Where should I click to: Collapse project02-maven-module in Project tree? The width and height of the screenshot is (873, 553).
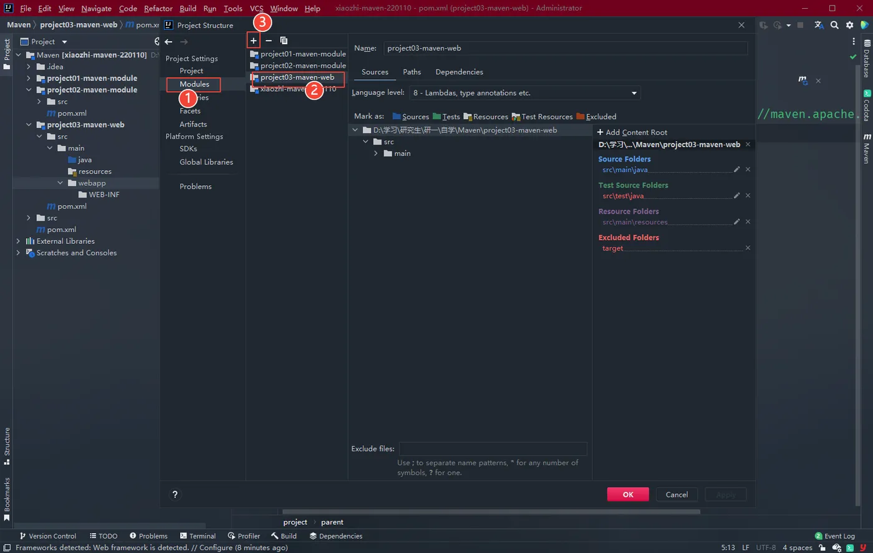coord(29,90)
